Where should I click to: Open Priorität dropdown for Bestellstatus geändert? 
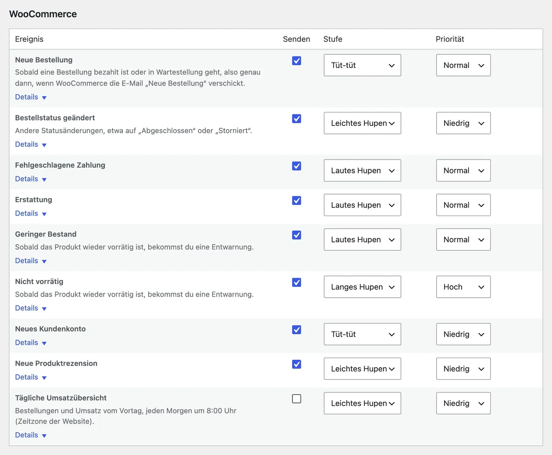coord(463,123)
